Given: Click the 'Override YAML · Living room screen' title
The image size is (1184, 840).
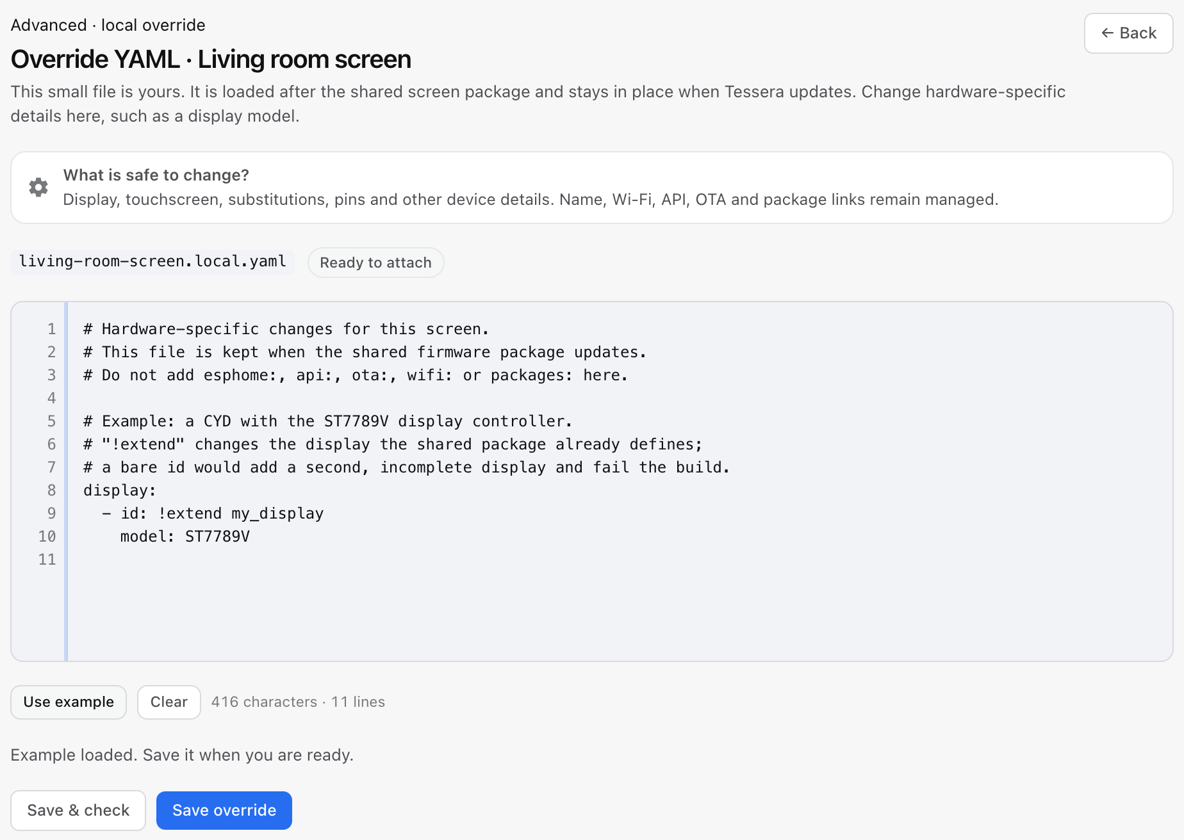Looking at the screenshot, I should click(x=211, y=59).
